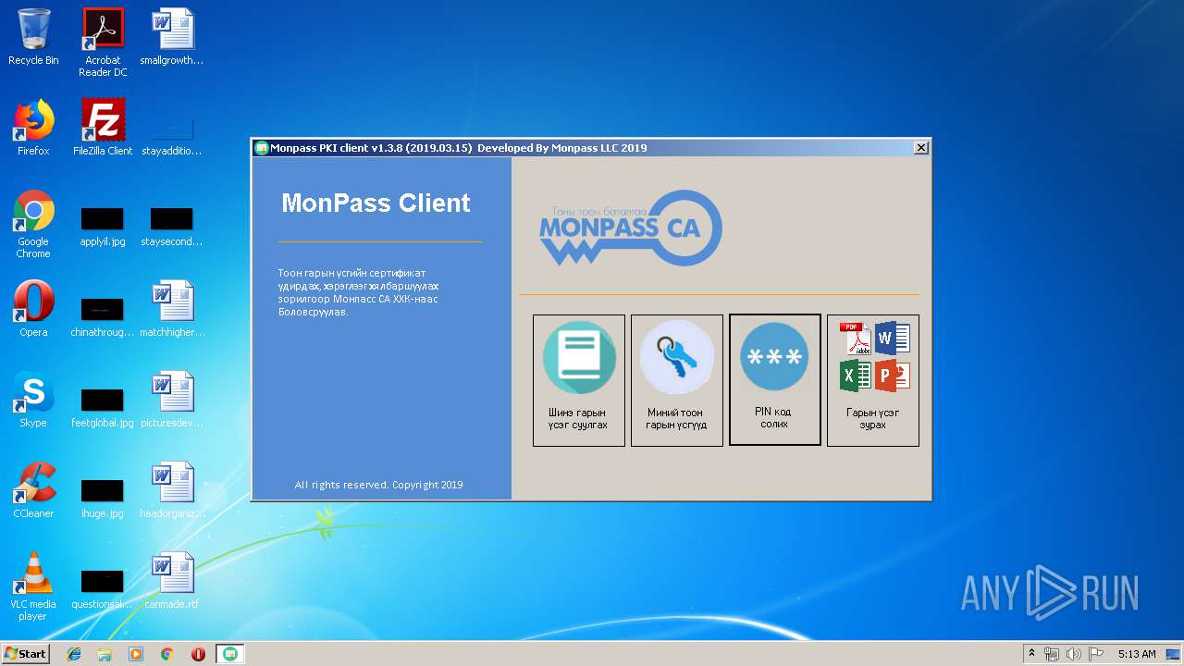
Task: Open the new signature reader tile
Action: [579, 380]
